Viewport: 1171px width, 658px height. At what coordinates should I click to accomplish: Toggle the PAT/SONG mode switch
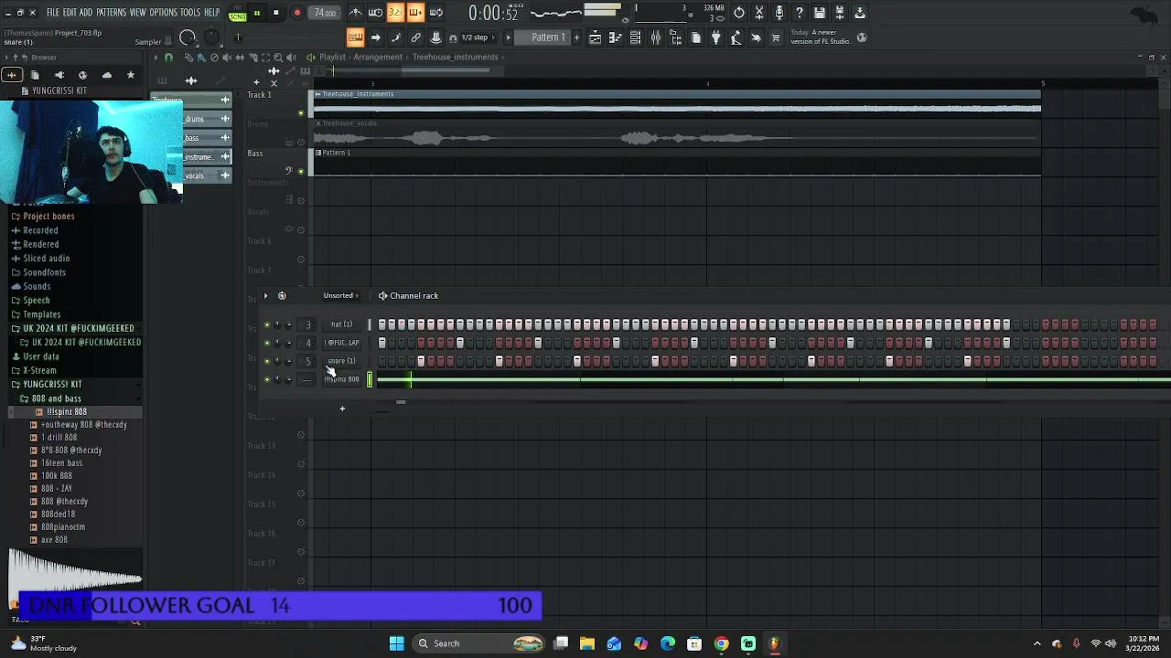click(x=237, y=13)
